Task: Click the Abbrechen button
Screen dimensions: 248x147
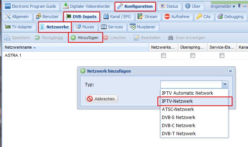Action: [102, 99]
